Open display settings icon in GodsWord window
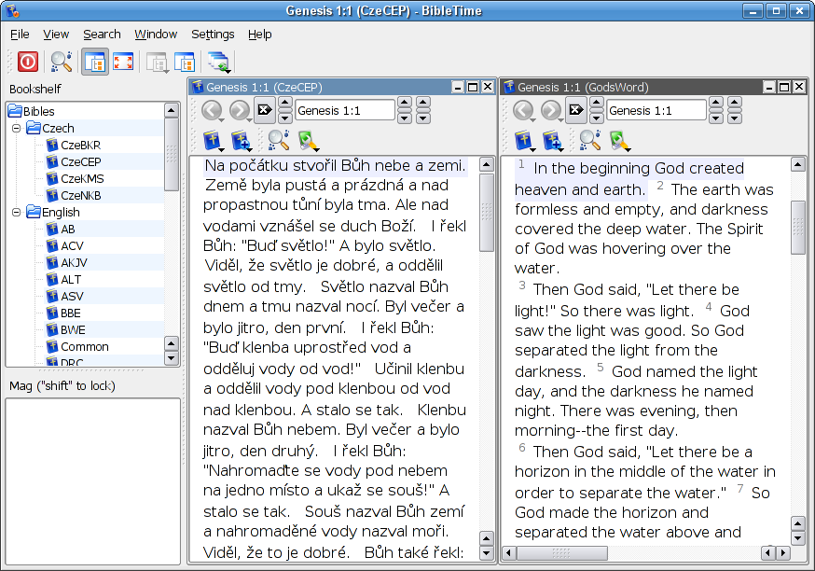Screen dimensions: 815x571 619,140
